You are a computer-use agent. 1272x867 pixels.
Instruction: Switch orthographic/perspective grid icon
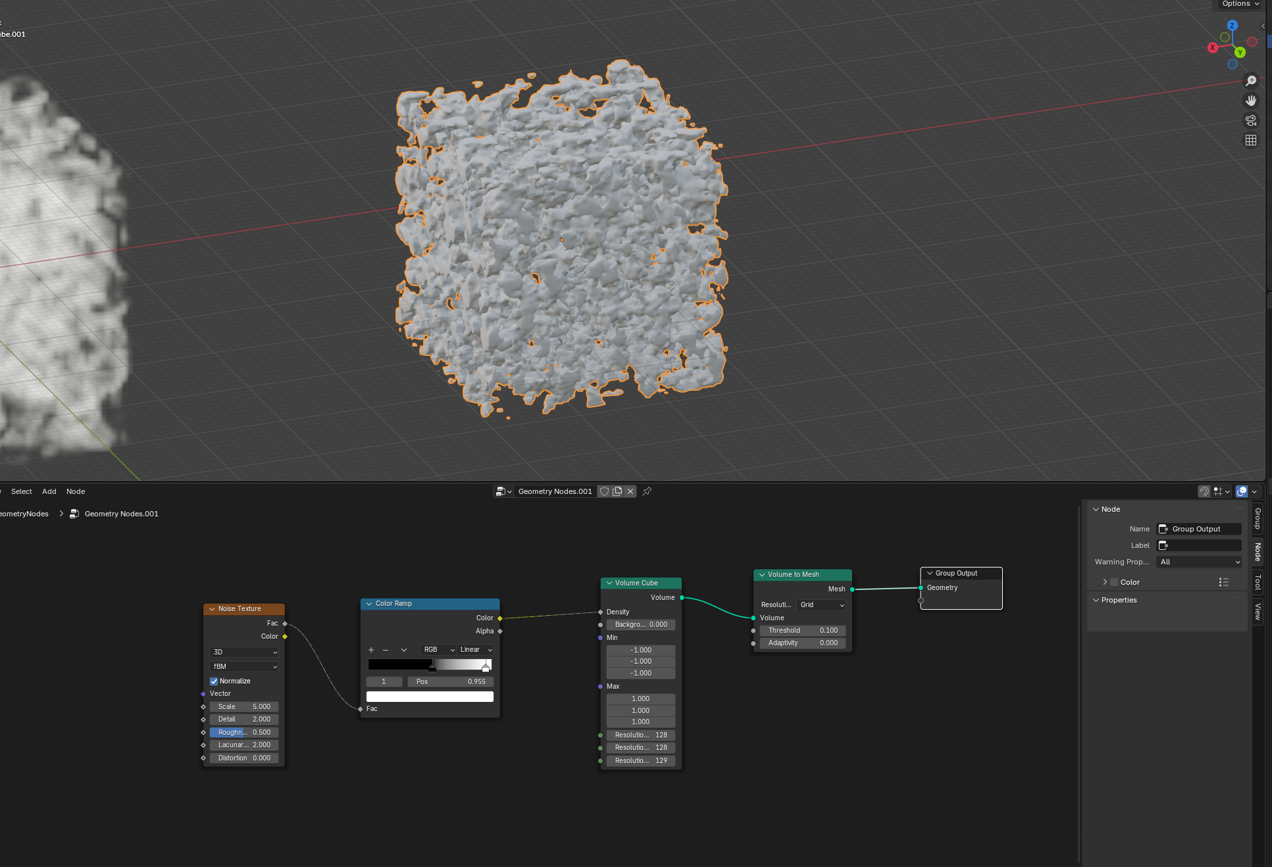pyautogui.click(x=1251, y=140)
